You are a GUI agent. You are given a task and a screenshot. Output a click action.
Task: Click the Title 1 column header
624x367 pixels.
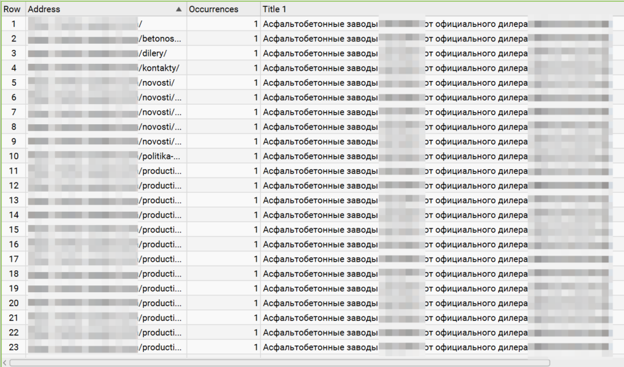(x=274, y=10)
